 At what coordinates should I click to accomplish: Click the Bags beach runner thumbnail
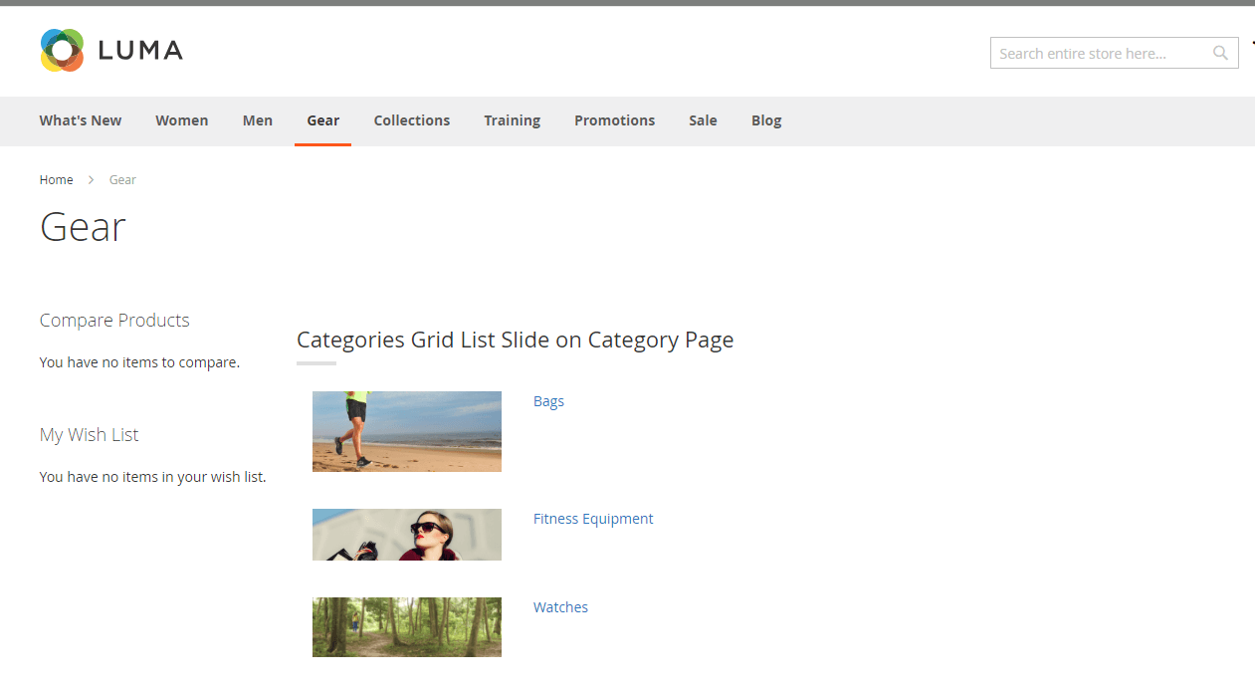tap(407, 431)
